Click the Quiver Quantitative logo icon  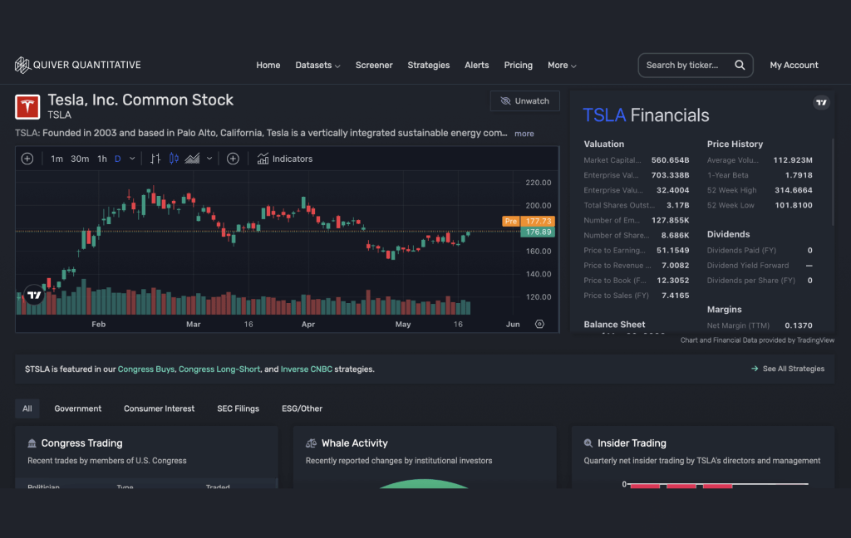click(22, 65)
